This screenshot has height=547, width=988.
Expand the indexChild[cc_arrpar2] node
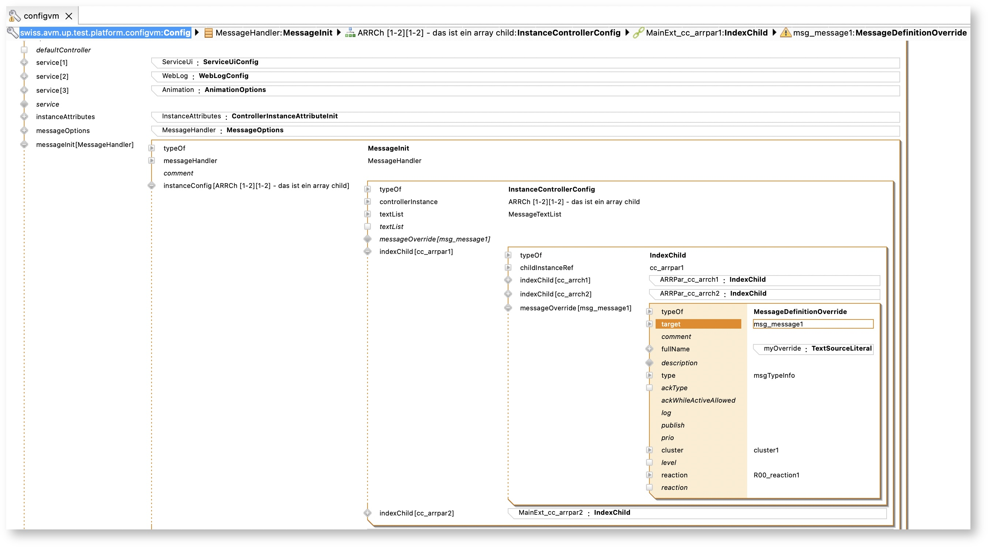pyautogui.click(x=368, y=513)
